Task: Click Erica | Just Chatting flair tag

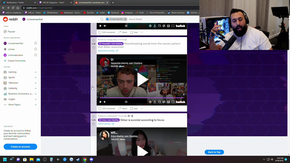Action: tap(109, 120)
